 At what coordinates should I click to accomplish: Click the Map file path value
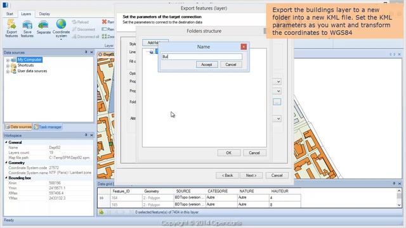pyautogui.click(x=69, y=158)
